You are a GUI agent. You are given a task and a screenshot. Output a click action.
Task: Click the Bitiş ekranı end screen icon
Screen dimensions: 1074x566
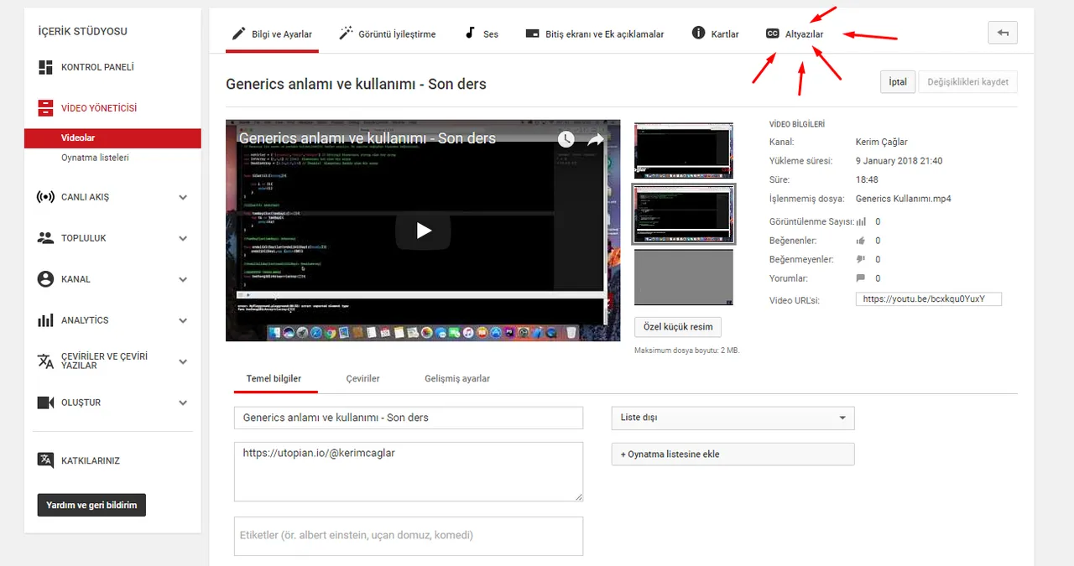(532, 34)
